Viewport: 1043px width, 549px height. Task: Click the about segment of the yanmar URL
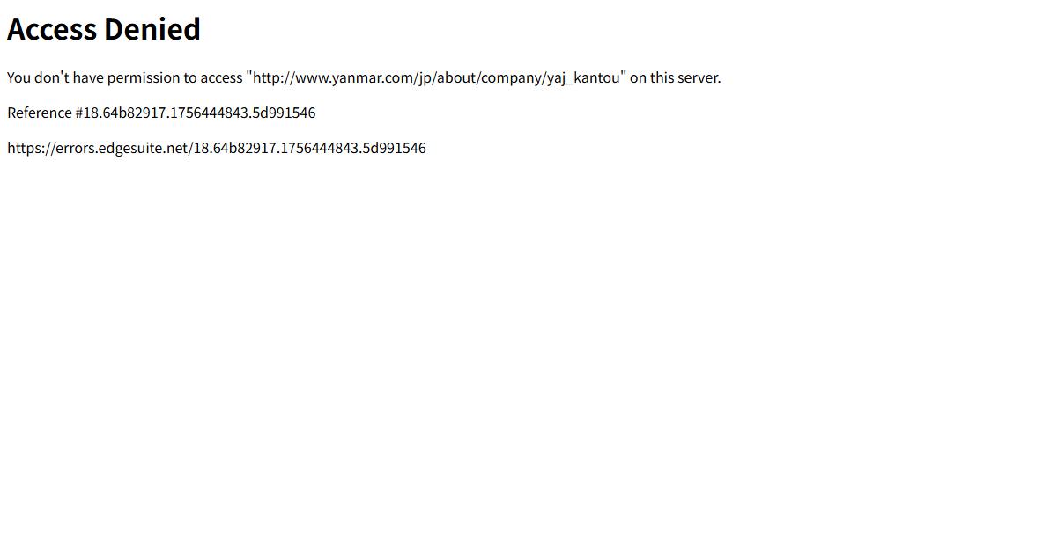(455, 77)
